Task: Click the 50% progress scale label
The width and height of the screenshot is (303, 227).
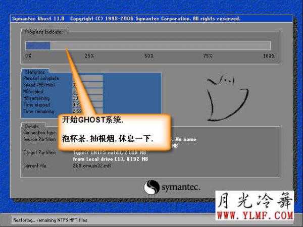Action: [149, 56]
